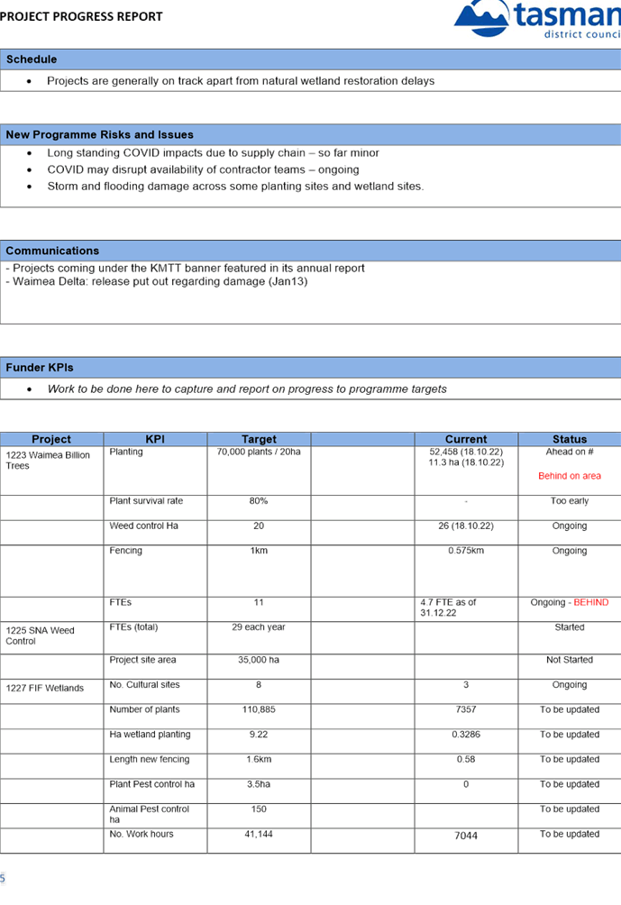Select '7357' current value
Image resolution: width=621 pixels, height=905 pixels.
point(466,709)
